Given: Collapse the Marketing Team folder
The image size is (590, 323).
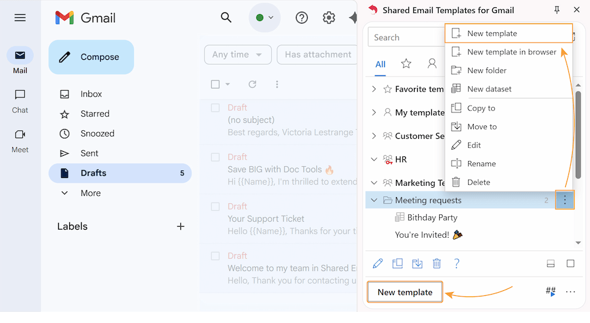Looking at the screenshot, I should pyautogui.click(x=374, y=183).
